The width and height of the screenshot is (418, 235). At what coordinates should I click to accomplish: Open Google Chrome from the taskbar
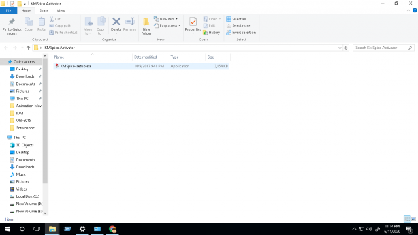click(x=112, y=229)
